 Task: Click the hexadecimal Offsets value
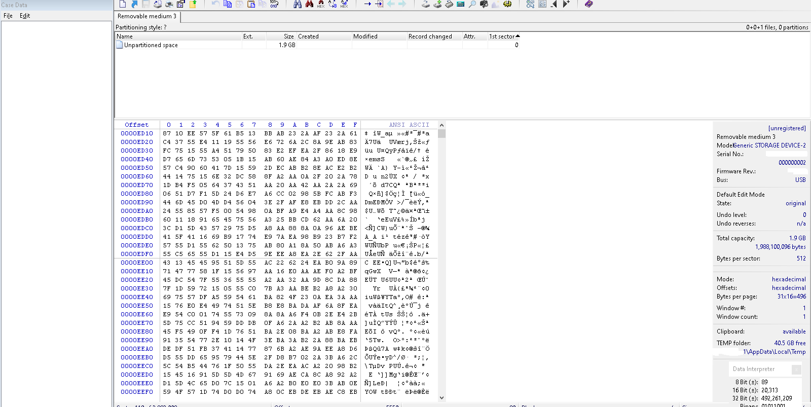pos(789,288)
